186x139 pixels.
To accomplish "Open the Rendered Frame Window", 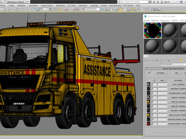I will point(143,10).
